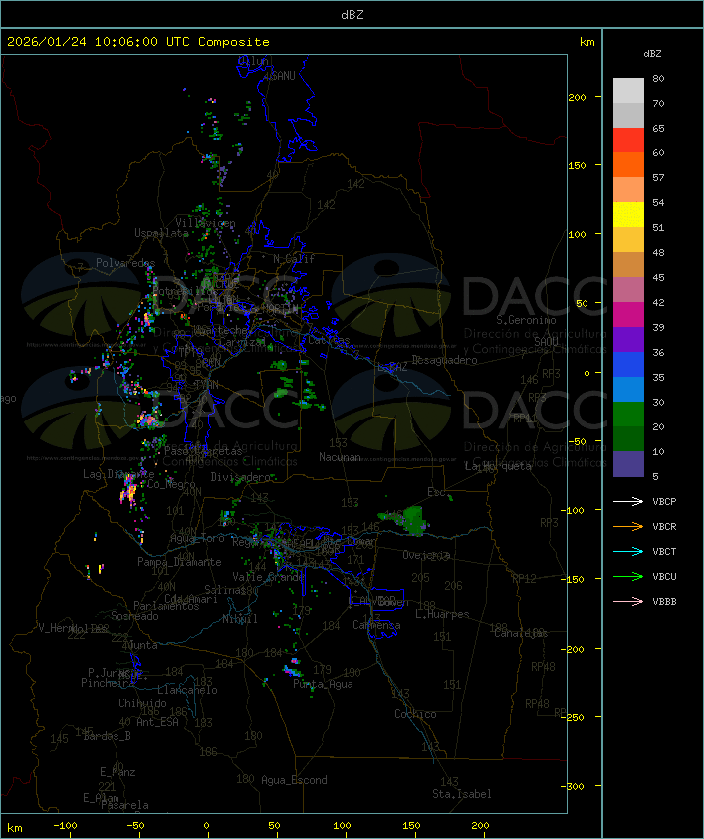Click the large green echo near Esc
This screenshot has width=704, height=839.
click(x=412, y=517)
